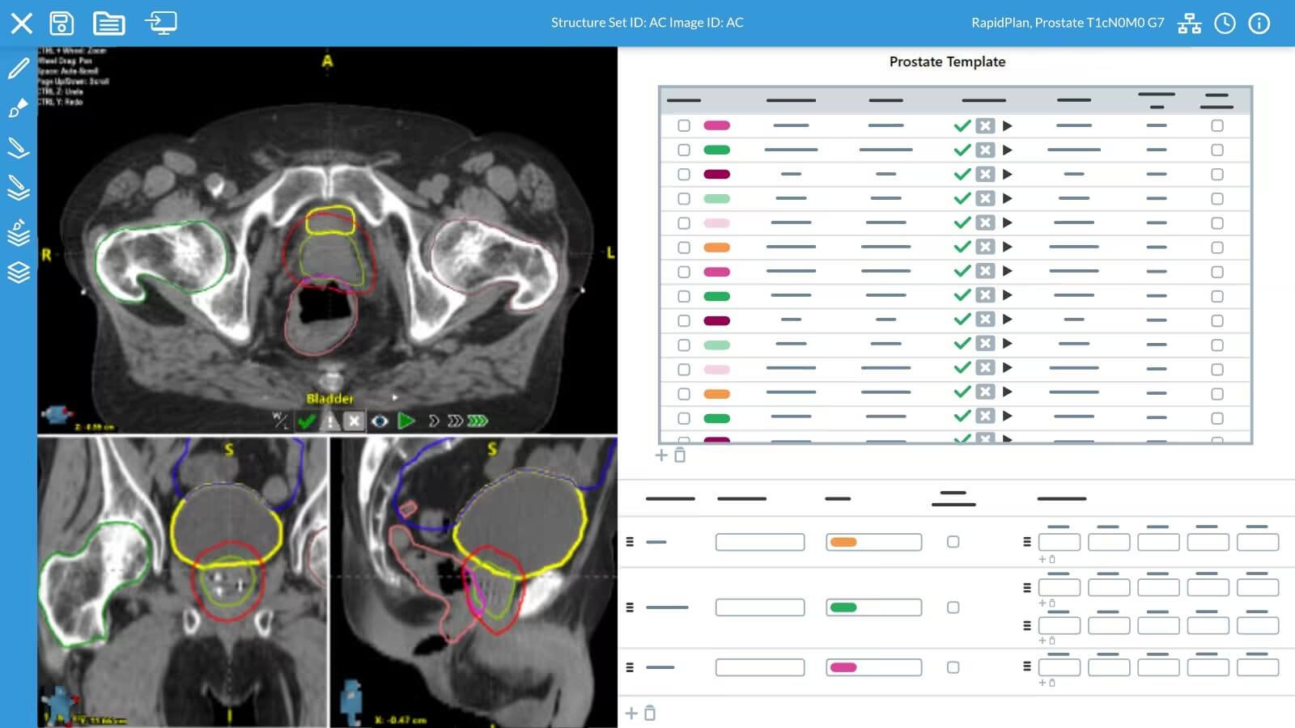Select the pencil draw tool in sidebar
Image resolution: width=1295 pixels, height=728 pixels.
tap(18, 68)
